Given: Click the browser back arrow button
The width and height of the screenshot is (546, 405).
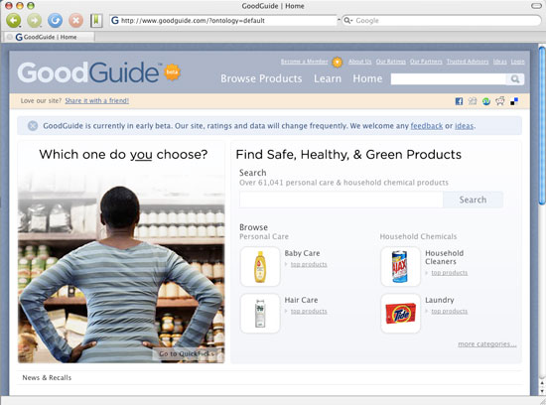Looking at the screenshot, I should coord(14,21).
